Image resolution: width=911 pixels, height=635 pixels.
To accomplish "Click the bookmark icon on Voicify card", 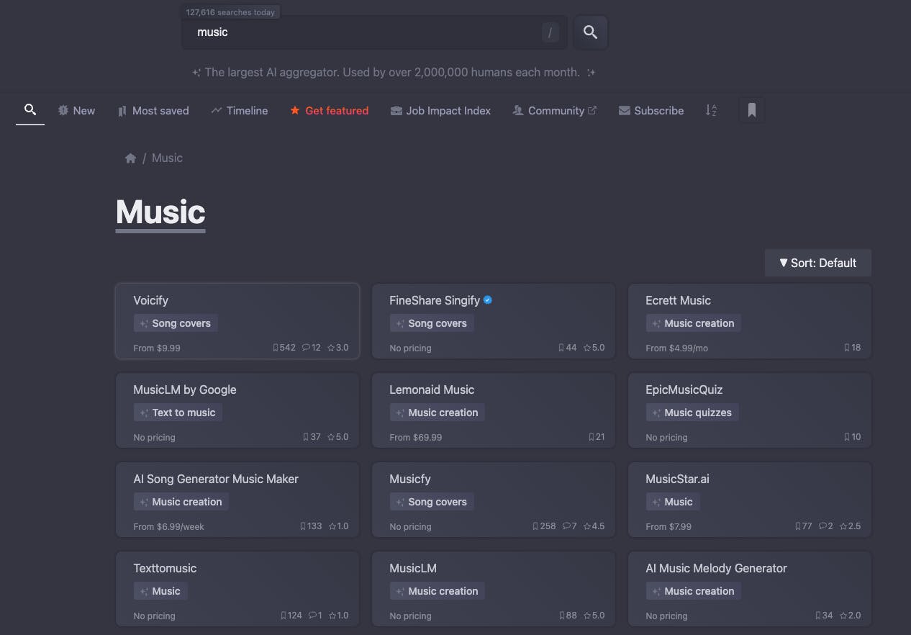I will [276, 348].
